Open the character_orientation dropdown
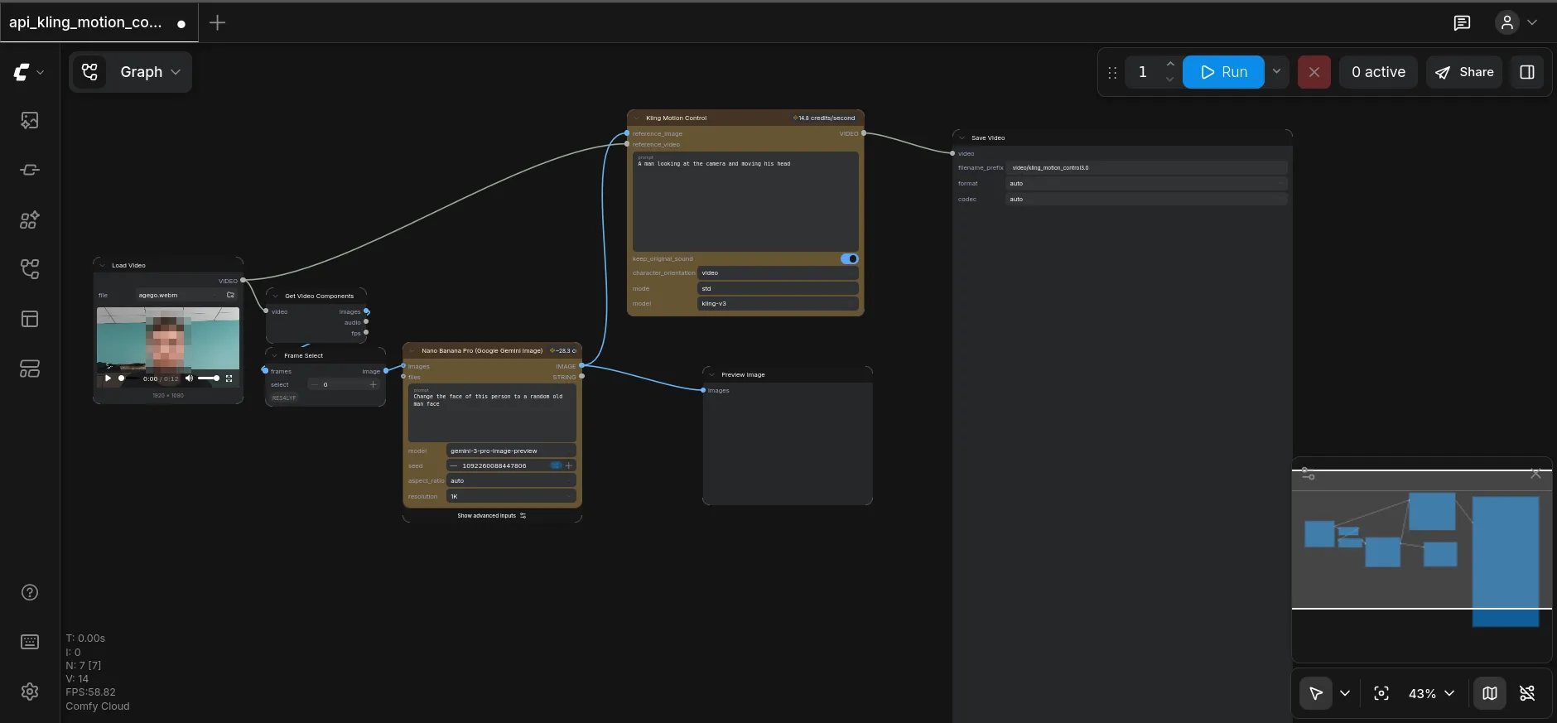Image resolution: width=1557 pixels, height=723 pixels. [778, 272]
